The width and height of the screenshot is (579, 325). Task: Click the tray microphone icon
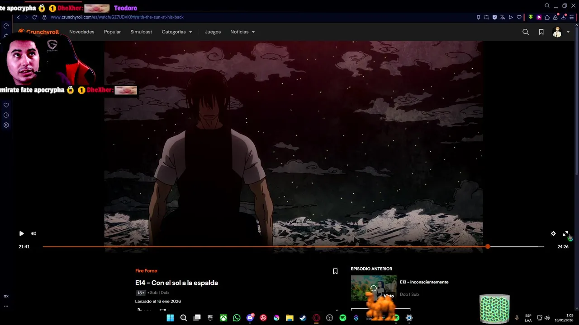[x=517, y=318]
